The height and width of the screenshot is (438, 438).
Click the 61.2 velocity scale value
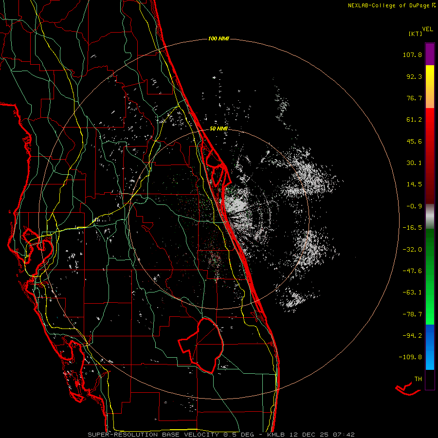tap(414, 120)
